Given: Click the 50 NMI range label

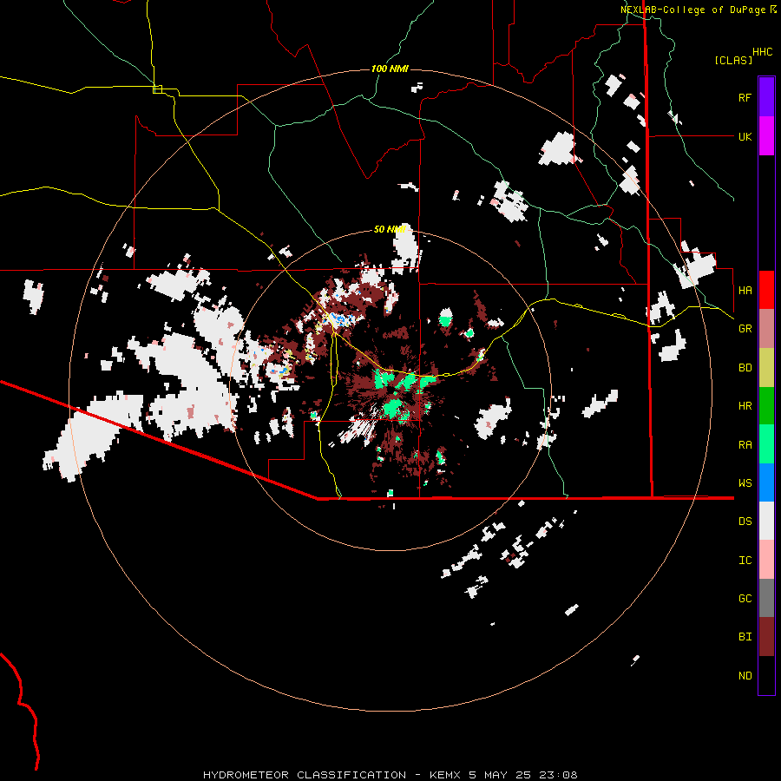Looking at the screenshot, I should pyautogui.click(x=390, y=229).
